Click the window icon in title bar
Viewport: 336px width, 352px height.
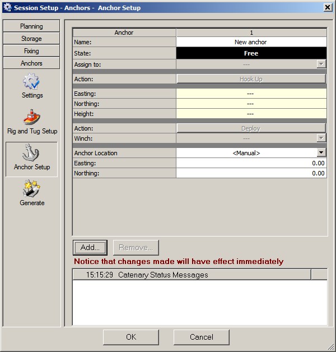coord(7,7)
